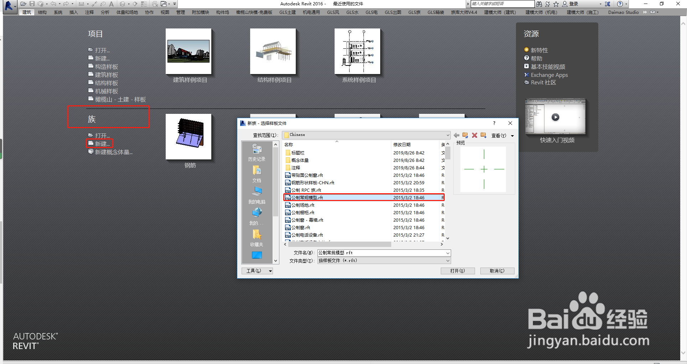This screenshot has width=687, height=364.
Task: Click the Help question mark icon
Action: click(620, 4)
